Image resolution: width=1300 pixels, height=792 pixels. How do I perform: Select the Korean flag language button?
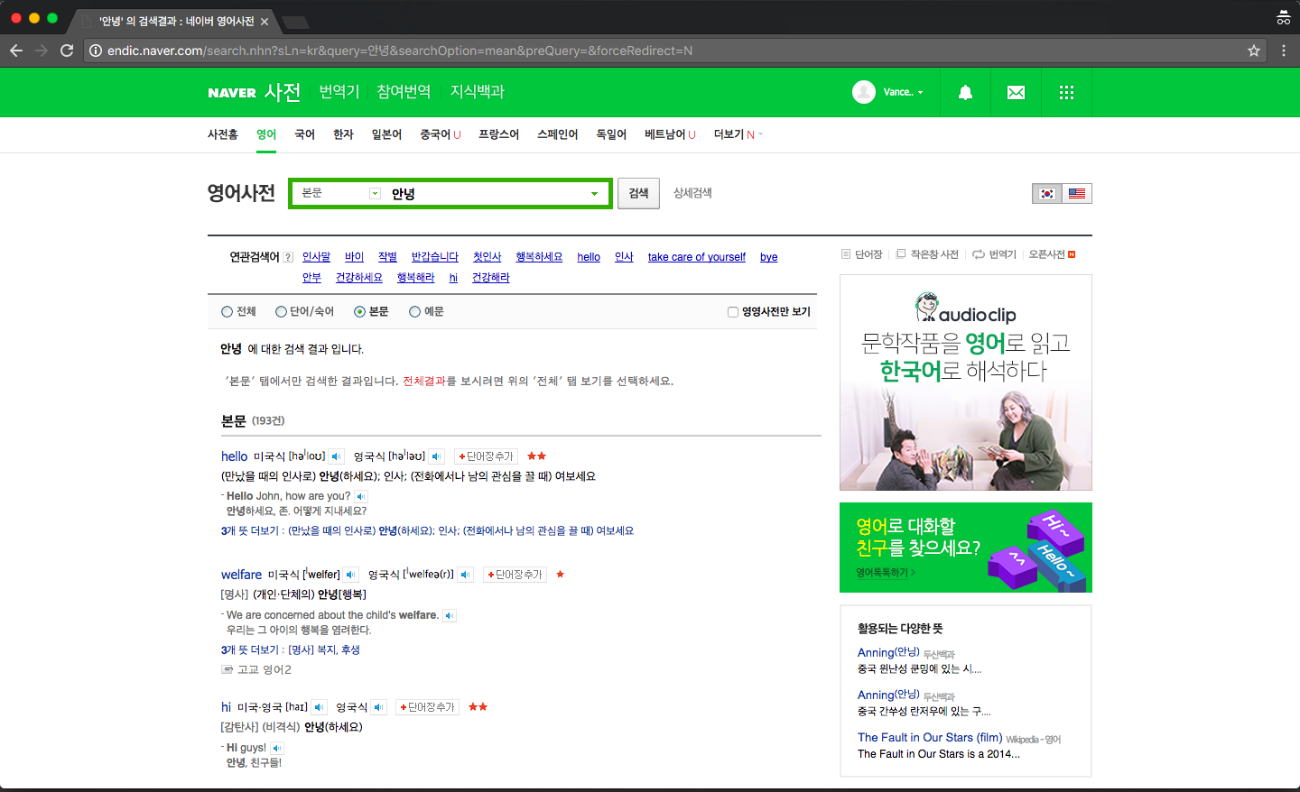click(1047, 193)
